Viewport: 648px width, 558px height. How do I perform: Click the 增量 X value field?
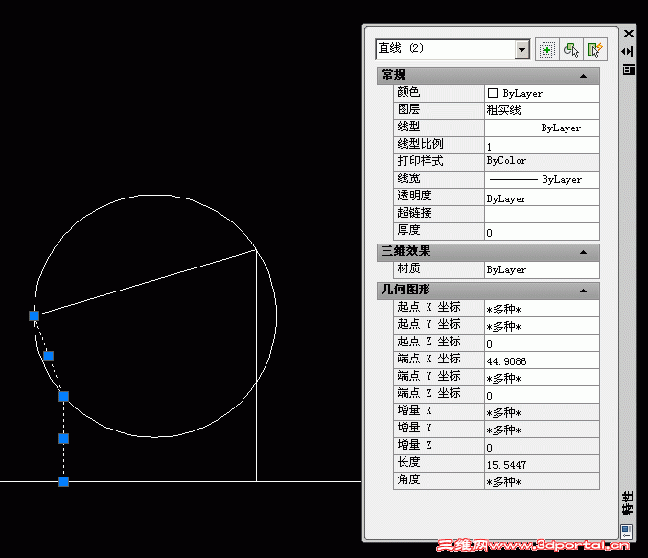(542, 412)
